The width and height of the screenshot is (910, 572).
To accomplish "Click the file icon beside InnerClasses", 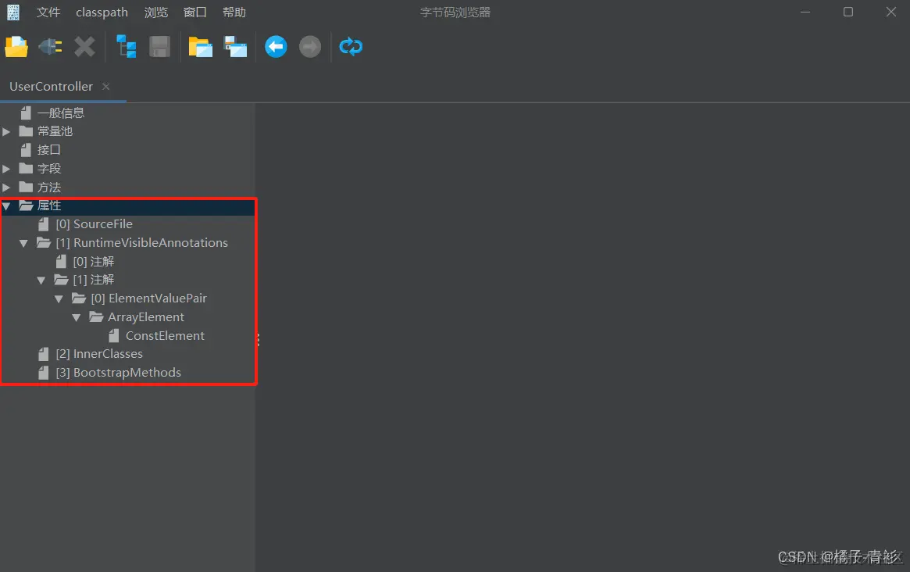I will click(44, 354).
